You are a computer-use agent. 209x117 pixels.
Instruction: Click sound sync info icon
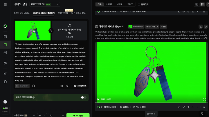[34, 97]
